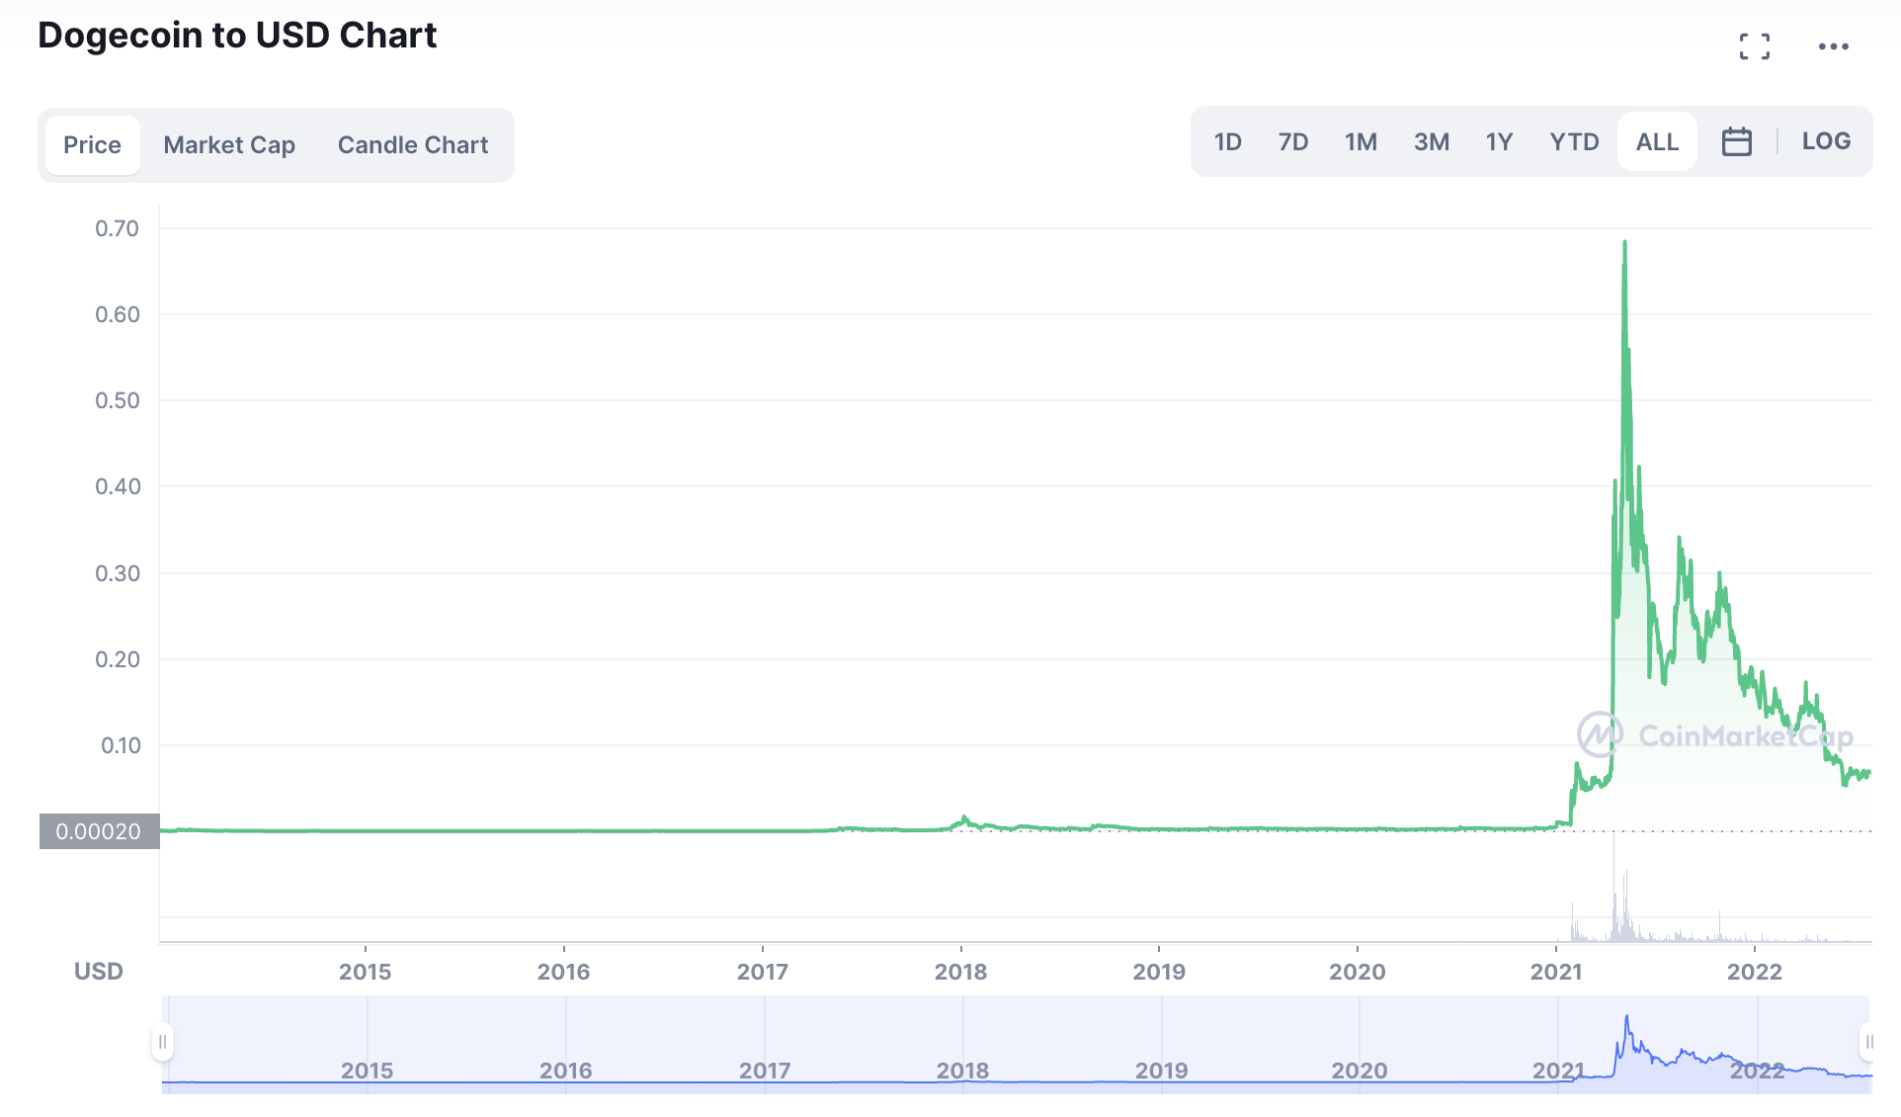
Task: Click the 2017 x-axis label
Action: [763, 972]
